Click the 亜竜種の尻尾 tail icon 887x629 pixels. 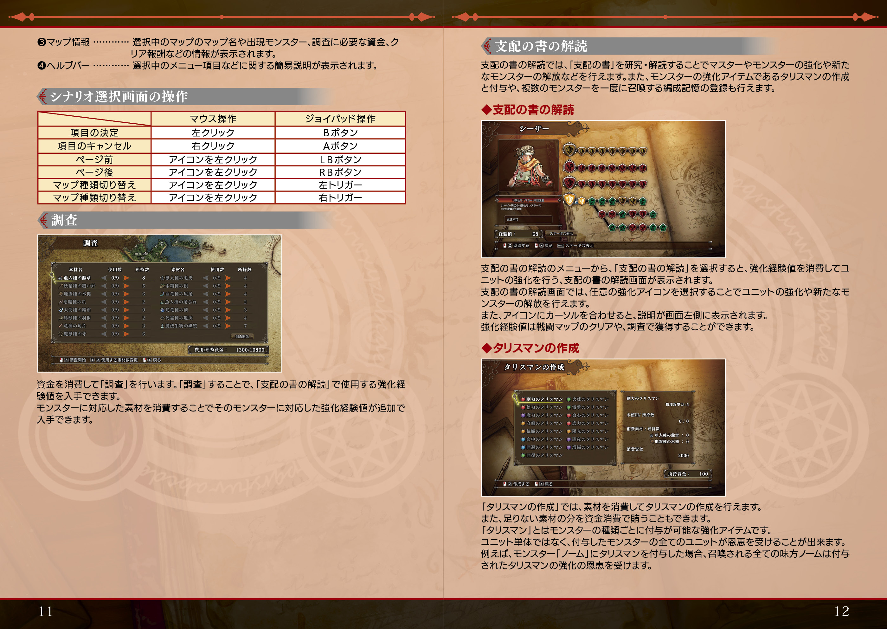162,294
